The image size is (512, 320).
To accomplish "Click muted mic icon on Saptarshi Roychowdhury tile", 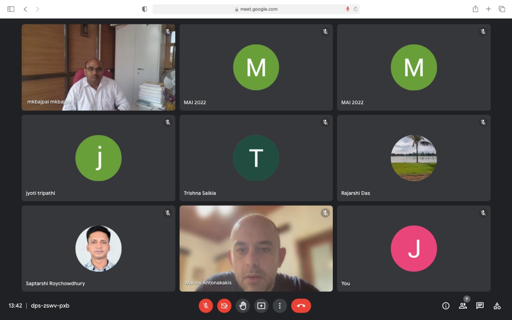I will (x=168, y=213).
